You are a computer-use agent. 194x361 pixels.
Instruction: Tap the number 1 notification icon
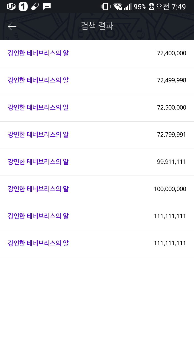23,6
